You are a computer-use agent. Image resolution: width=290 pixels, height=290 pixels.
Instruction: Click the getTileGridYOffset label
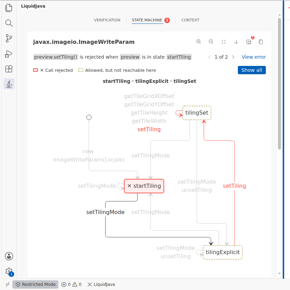(149, 105)
